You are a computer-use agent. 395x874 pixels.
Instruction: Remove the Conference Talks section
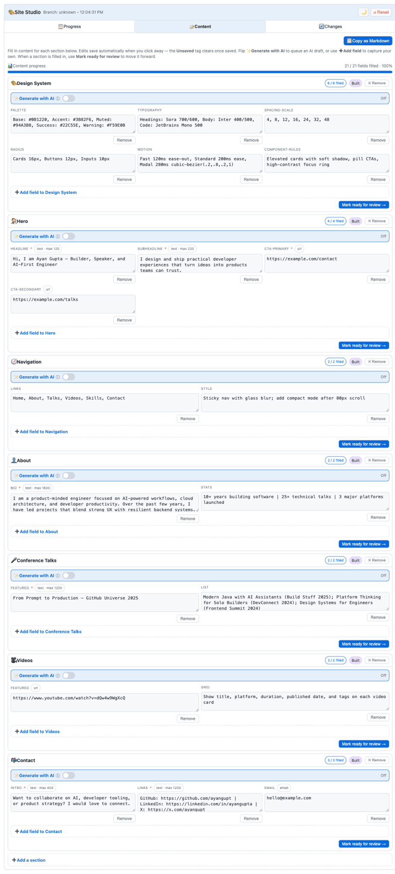pyautogui.click(x=377, y=560)
